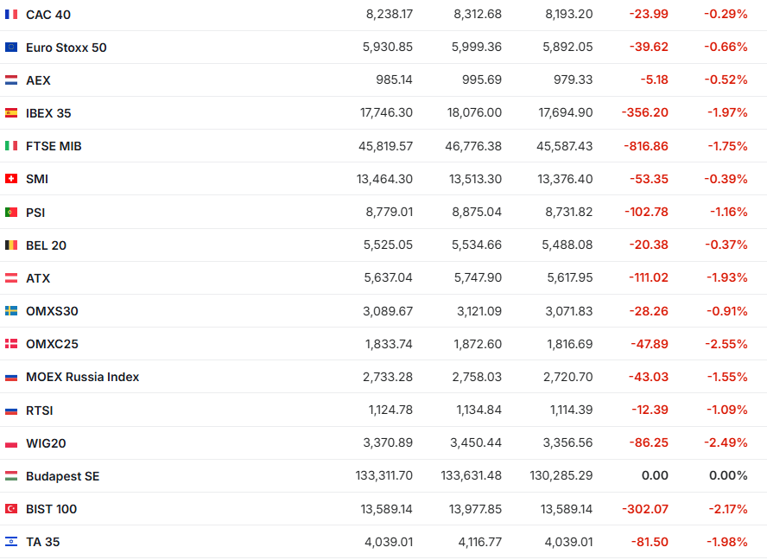Image resolution: width=767 pixels, height=560 pixels.
Task: Open the FTSE MIB index link
Action: tap(54, 146)
